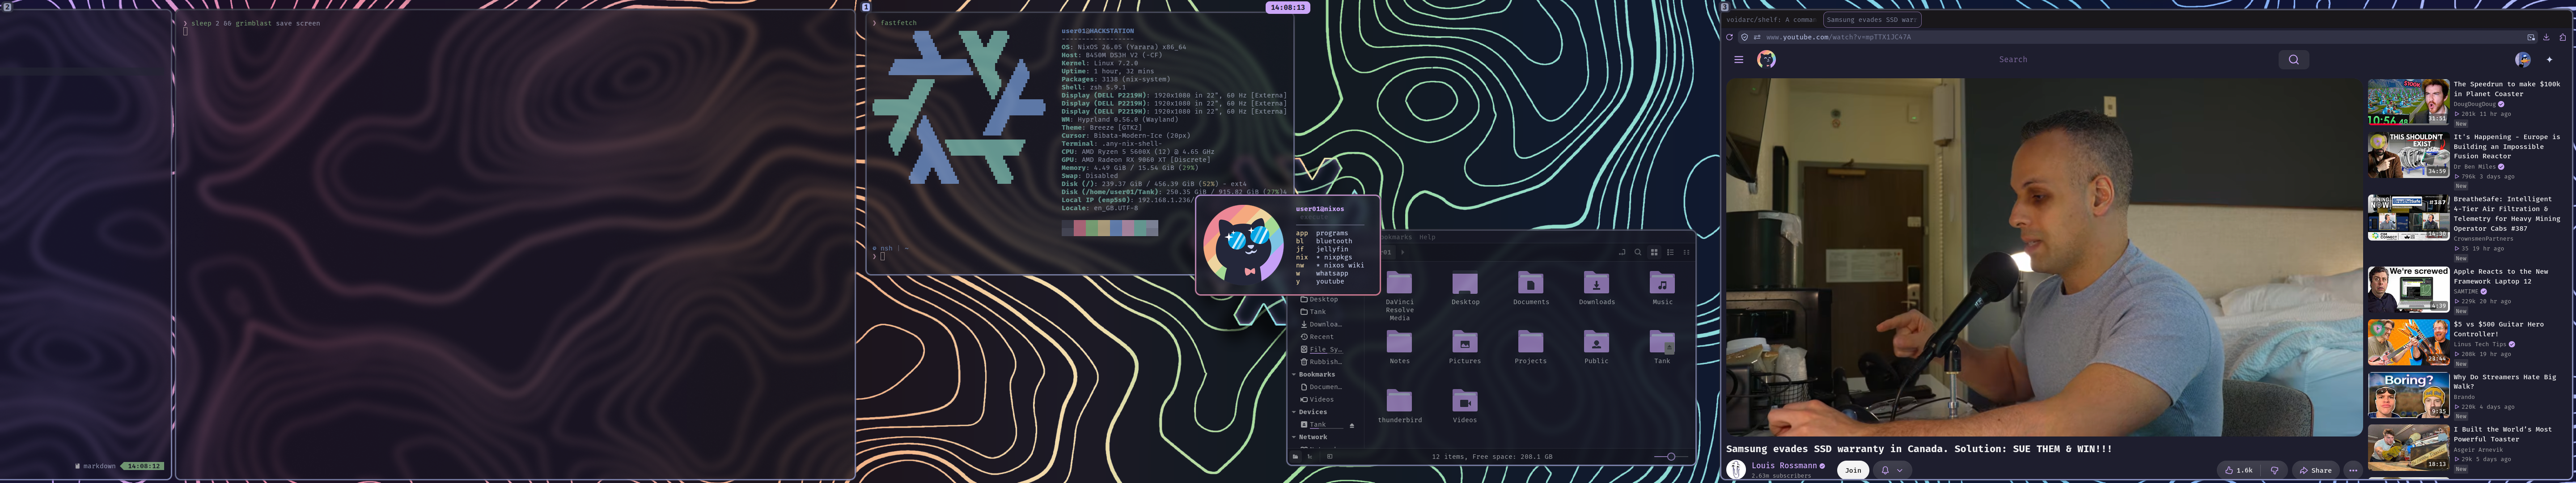Image resolution: width=2576 pixels, height=483 pixels.
Task: Collapse the Network section in sidebar
Action: point(1294,437)
